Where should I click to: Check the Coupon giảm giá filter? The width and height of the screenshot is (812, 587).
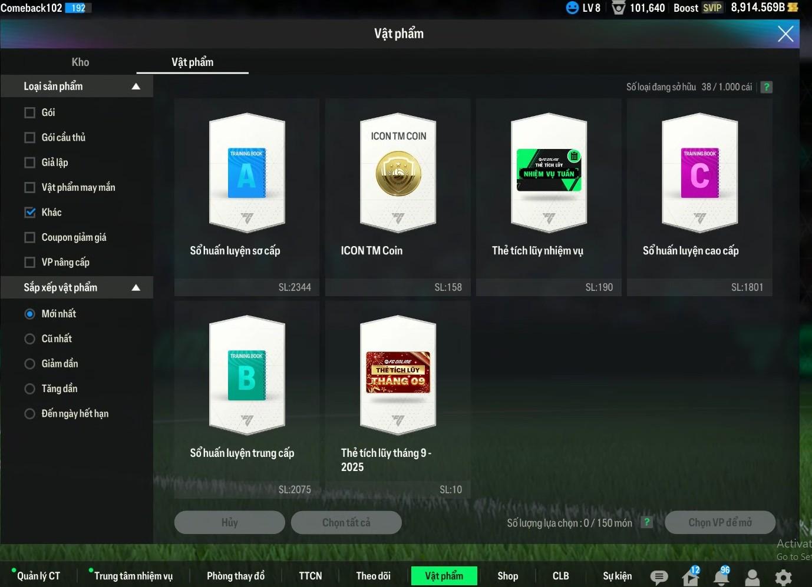point(30,237)
